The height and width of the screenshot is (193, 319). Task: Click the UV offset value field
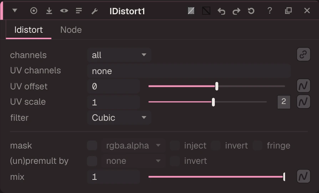113,86
